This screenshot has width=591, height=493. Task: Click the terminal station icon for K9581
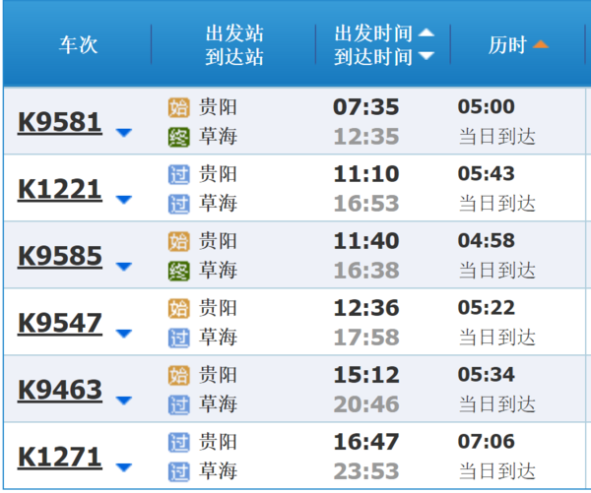tap(178, 137)
